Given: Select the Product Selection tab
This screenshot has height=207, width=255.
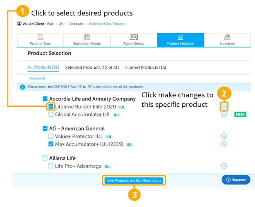Looking at the screenshot, I should point(180,40).
